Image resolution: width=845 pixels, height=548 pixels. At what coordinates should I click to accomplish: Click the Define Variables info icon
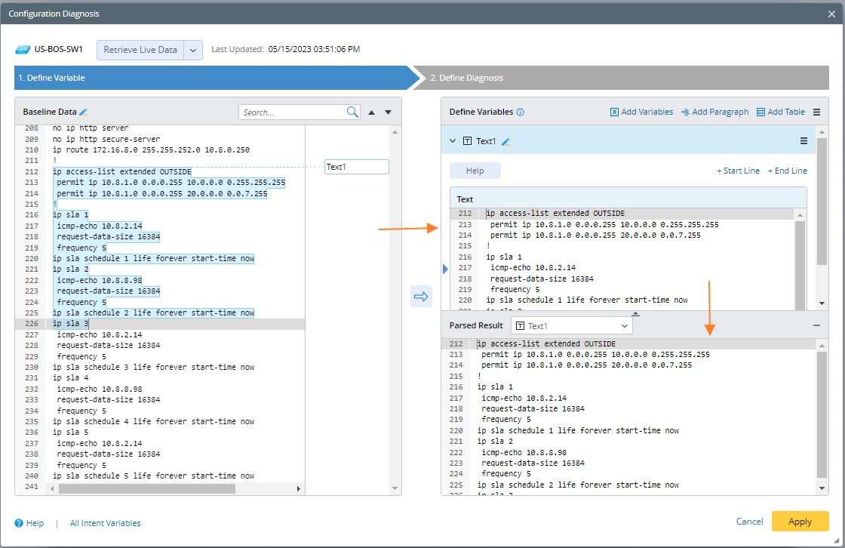pos(520,112)
